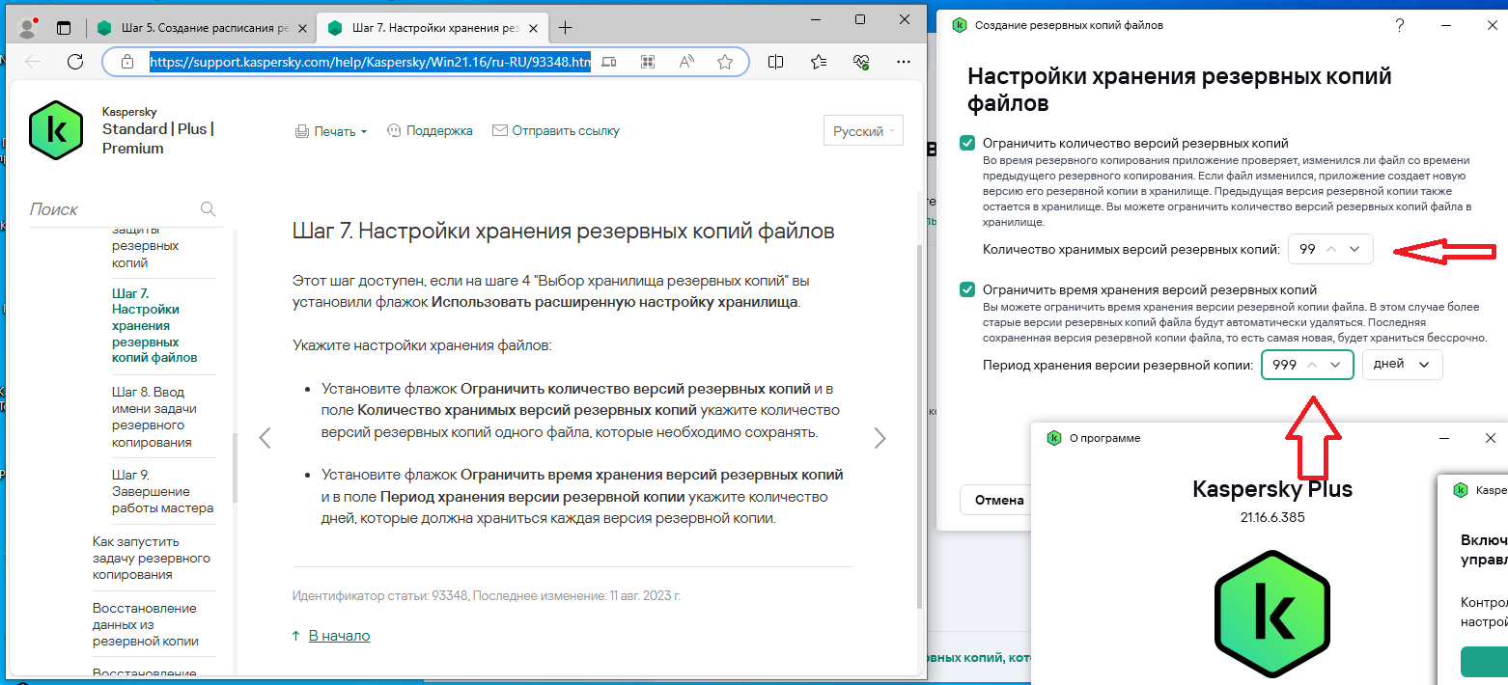Click the device/app icon in the address bar

click(x=608, y=62)
